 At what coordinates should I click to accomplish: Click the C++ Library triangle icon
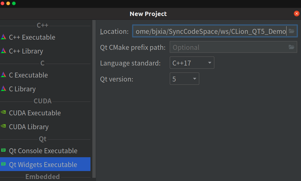pos(3,51)
